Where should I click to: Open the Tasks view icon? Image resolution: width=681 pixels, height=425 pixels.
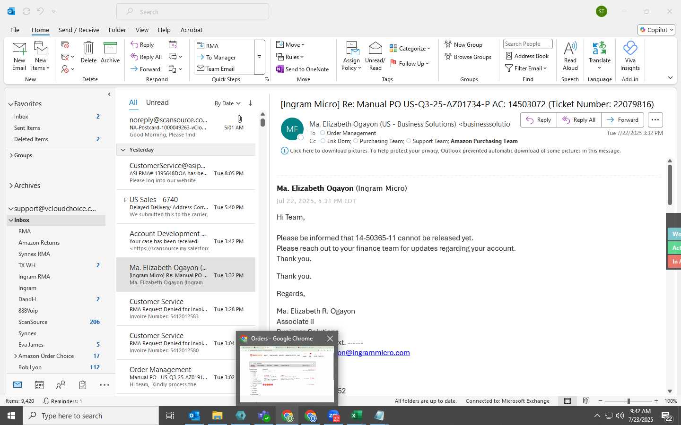click(x=83, y=385)
